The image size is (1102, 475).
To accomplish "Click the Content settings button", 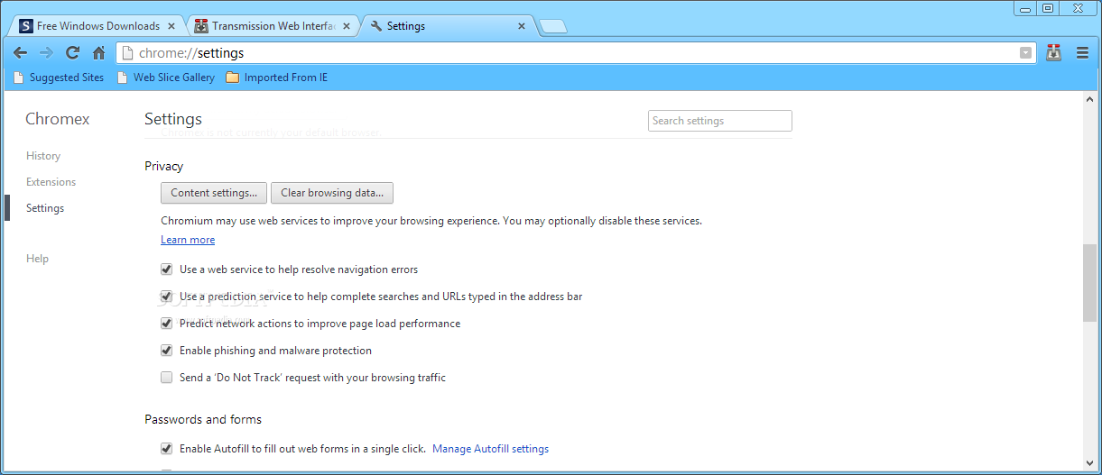I will pos(214,193).
